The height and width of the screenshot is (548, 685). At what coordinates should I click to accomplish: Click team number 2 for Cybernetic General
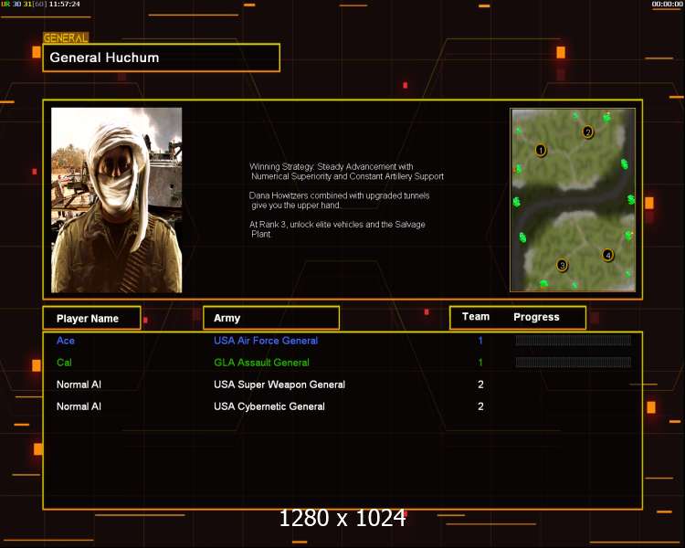[x=480, y=406]
